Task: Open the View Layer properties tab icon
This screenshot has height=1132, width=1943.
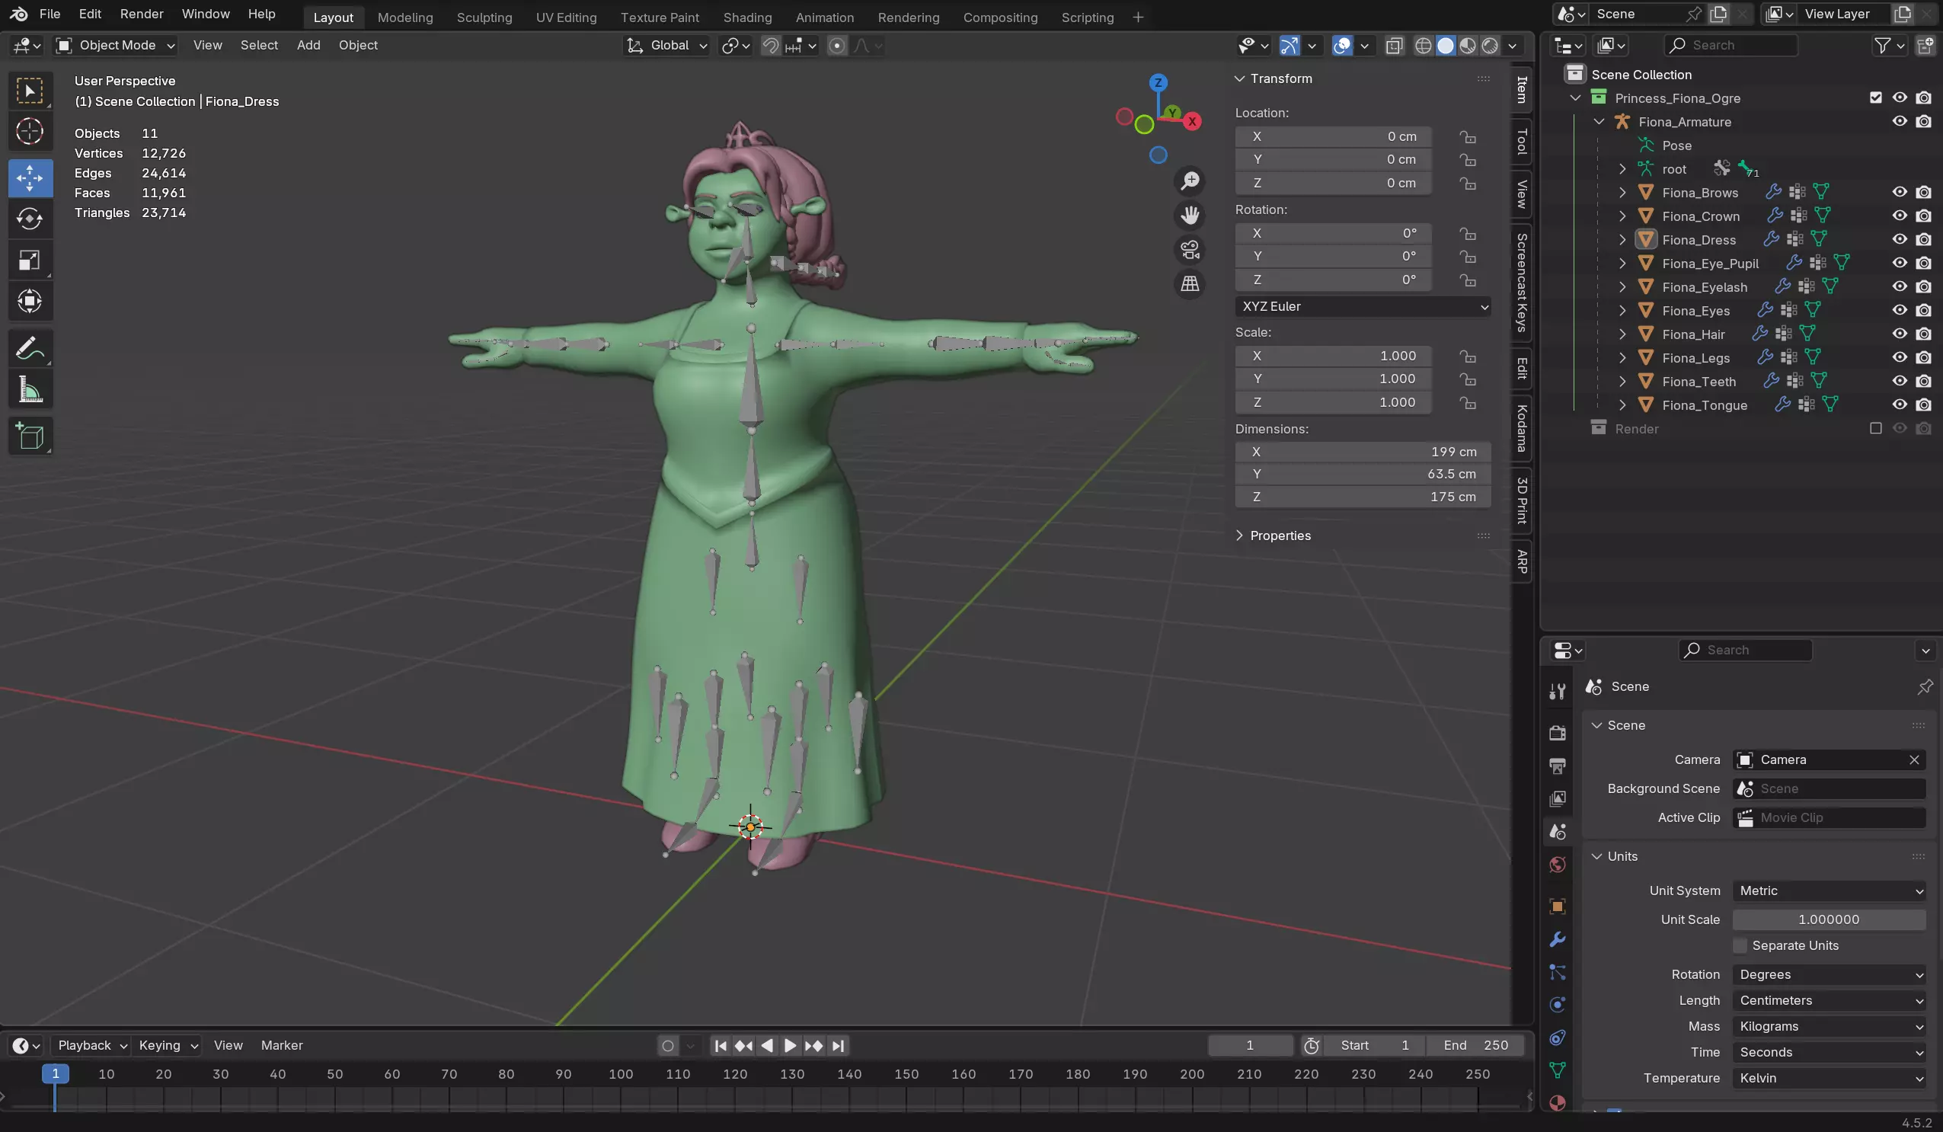Action: [1558, 799]
